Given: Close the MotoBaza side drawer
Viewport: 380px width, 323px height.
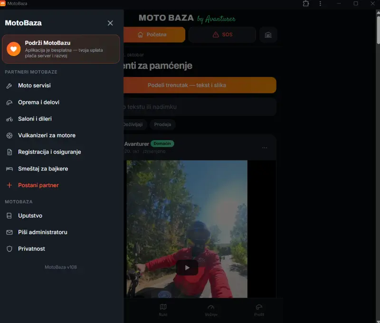Looking at the screenshot, I should pos(110,23).
